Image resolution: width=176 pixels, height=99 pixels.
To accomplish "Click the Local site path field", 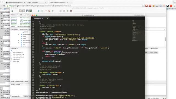I will tap(24, 29).
